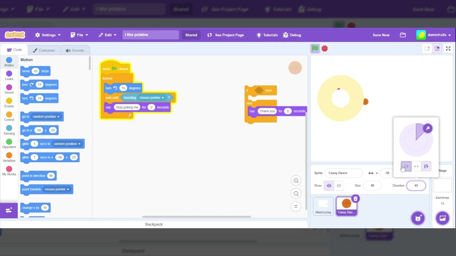This screenshot has width=456, height=256.
Task: Click the 'point in direction 90' block
Action: pos(38,176)
